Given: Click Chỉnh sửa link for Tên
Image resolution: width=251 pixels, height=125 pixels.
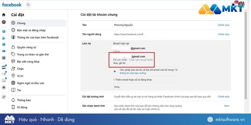Looking at the screenshot, I should click(223, 25).
